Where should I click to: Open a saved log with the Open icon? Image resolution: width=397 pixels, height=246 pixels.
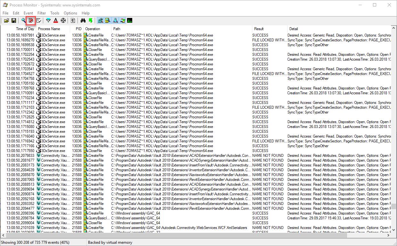point(6,21)
